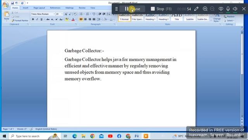Apply bulleted list

[x=81, y=14]
